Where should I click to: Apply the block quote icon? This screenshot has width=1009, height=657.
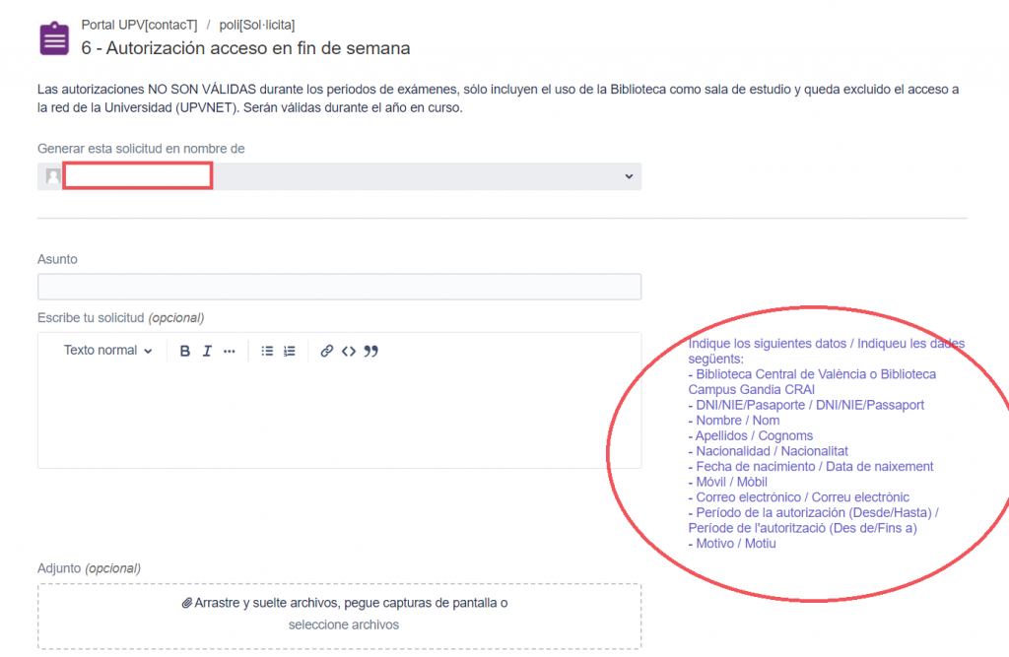click(x=371, y=352)
